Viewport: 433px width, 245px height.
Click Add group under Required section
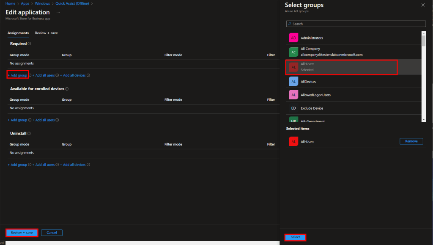coord(18,75)
